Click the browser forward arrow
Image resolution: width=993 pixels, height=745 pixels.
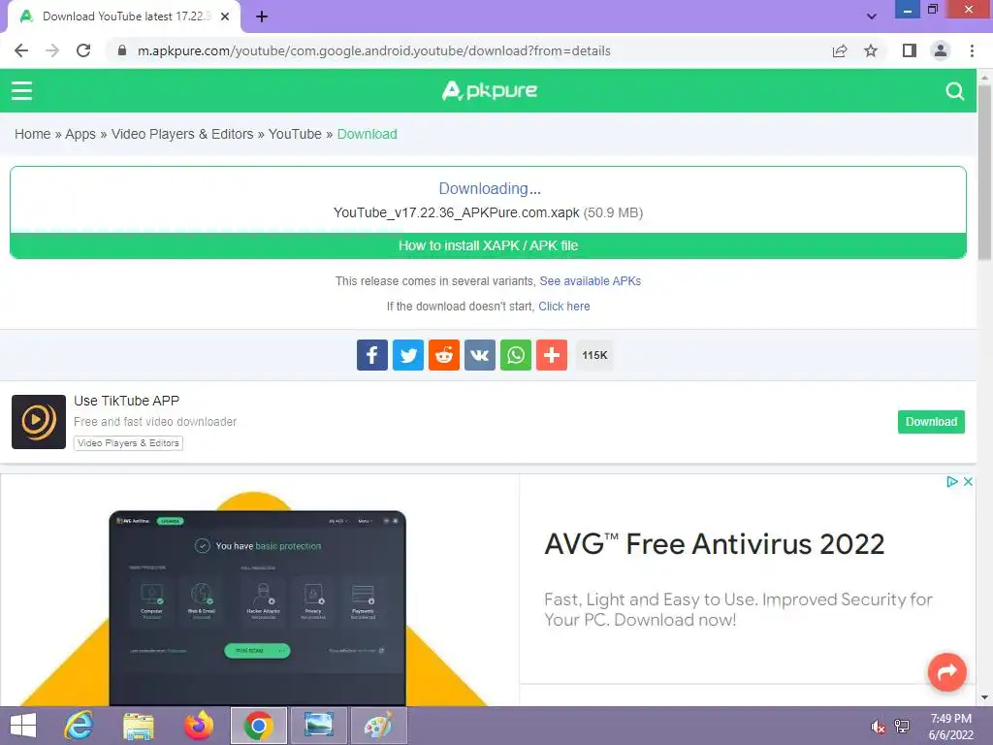(x=52, y=50)
